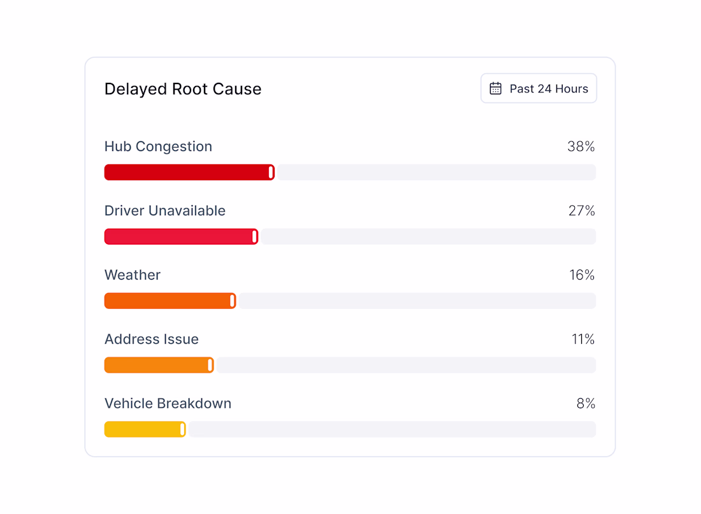Click the 11% value for Address Issue

pos(583,339)
